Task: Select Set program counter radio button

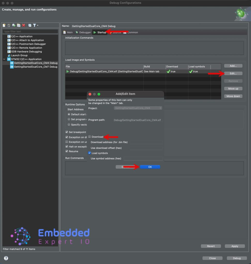Action: click(x=69, y=119)
